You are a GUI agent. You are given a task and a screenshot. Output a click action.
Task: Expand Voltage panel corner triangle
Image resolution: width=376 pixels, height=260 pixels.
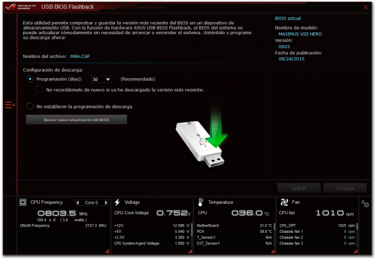coord(190,251)
